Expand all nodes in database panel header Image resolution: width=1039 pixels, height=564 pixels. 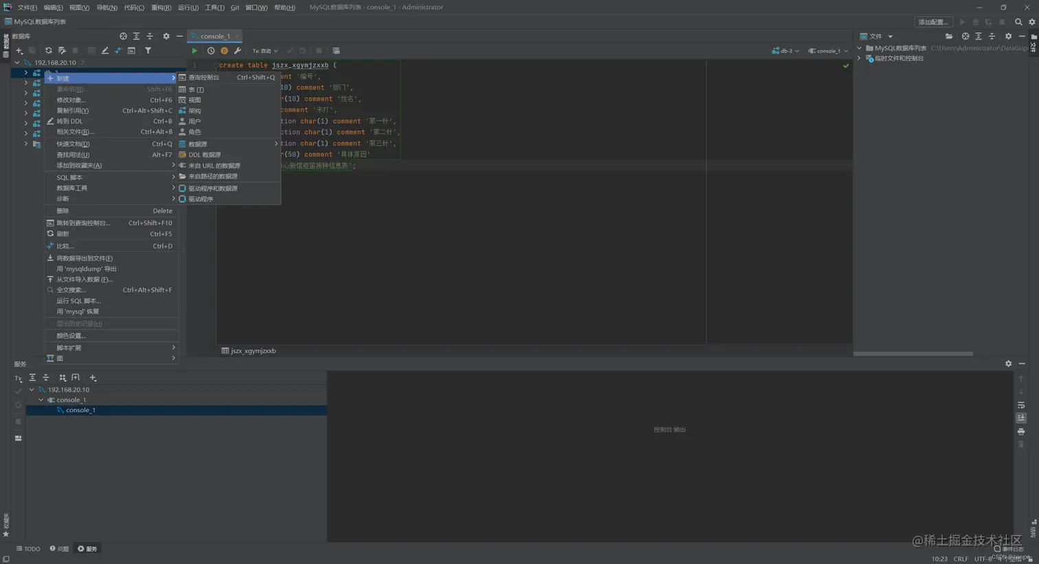click(x=136, y=36)
